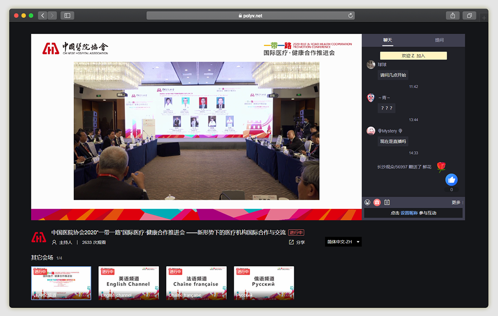Open the 简体中文-ZH language dropdown
Screen dimensions: 498x316
point(342,242)
